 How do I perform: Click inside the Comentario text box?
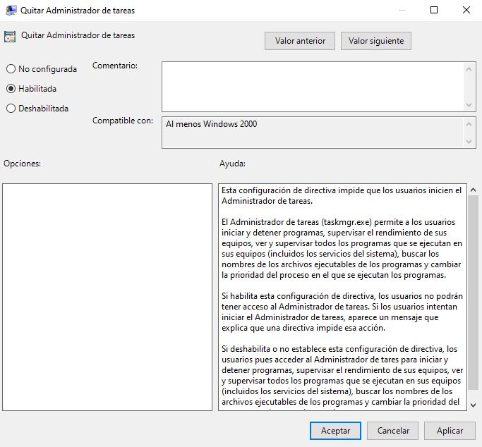[x=311, y=85]
